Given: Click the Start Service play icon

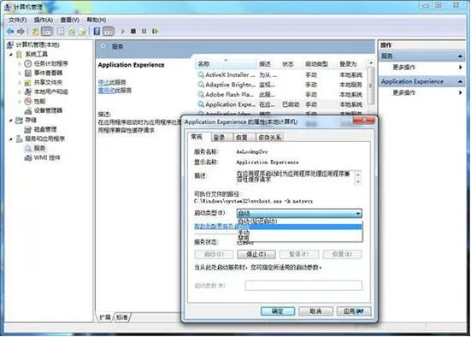Looking at the screenshot, I should tap(122, 32).
